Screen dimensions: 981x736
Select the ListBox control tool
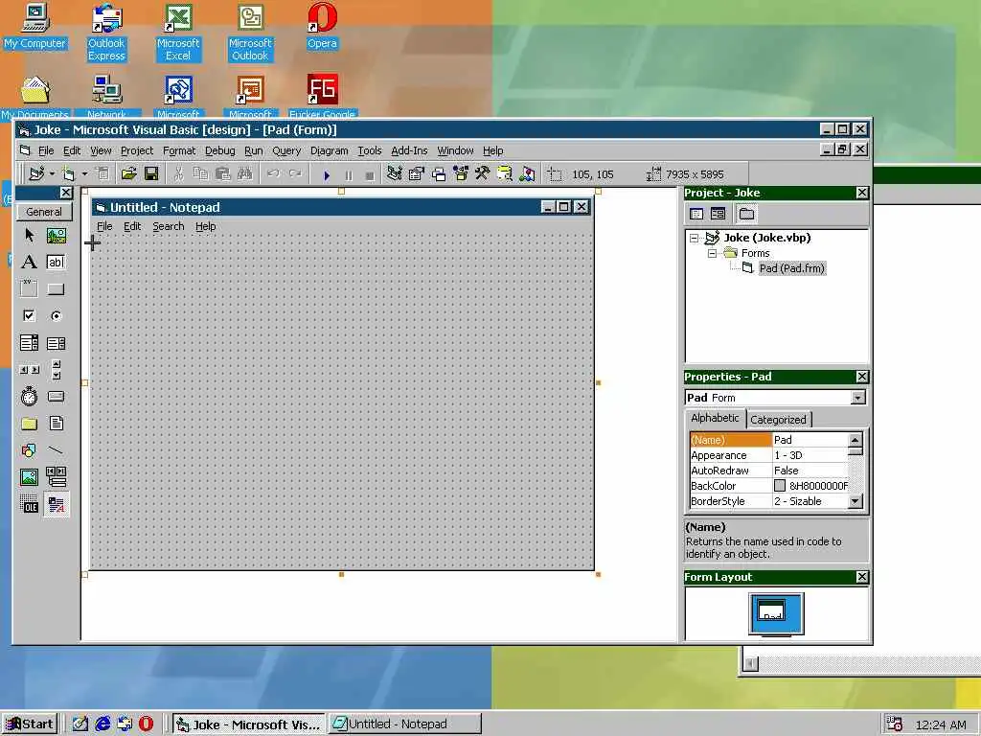57,343
